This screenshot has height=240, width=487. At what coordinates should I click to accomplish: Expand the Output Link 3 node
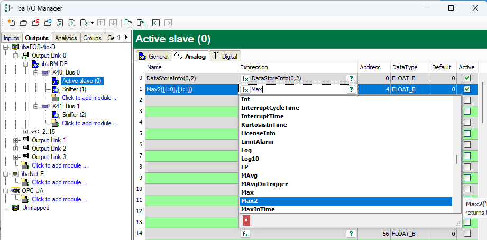[15, 157]
